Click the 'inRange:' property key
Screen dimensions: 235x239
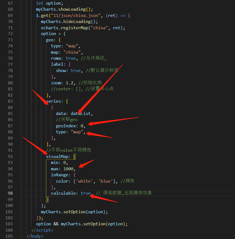(61, 175)
